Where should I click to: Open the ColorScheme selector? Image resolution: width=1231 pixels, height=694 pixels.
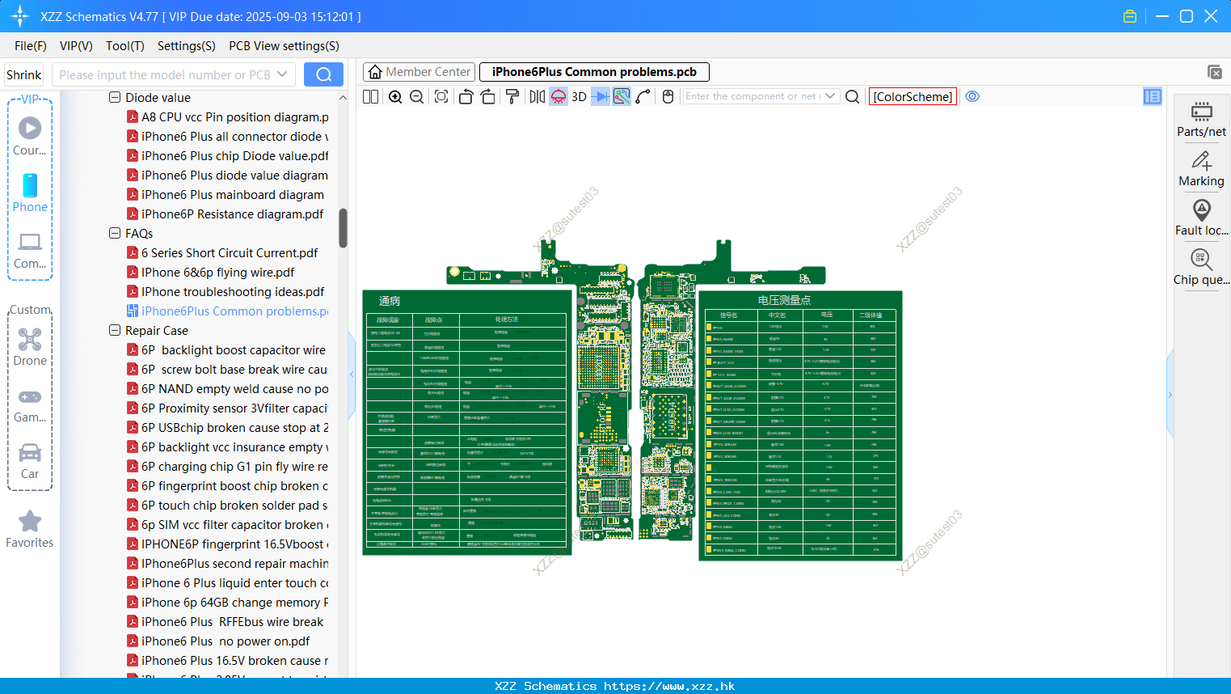tap(913, 97)
